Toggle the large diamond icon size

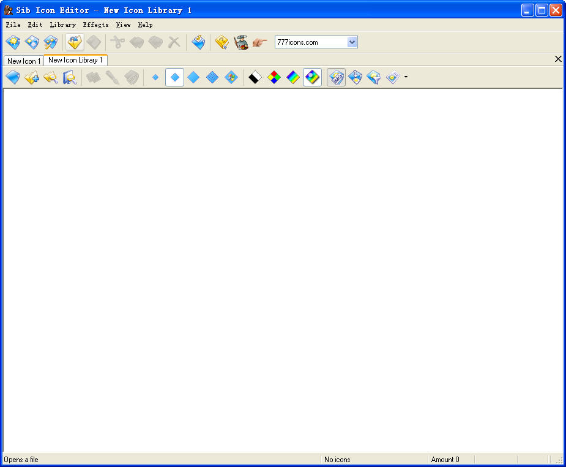193,77
